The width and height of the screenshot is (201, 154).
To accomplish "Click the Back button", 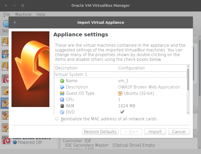I will [131, 132].
